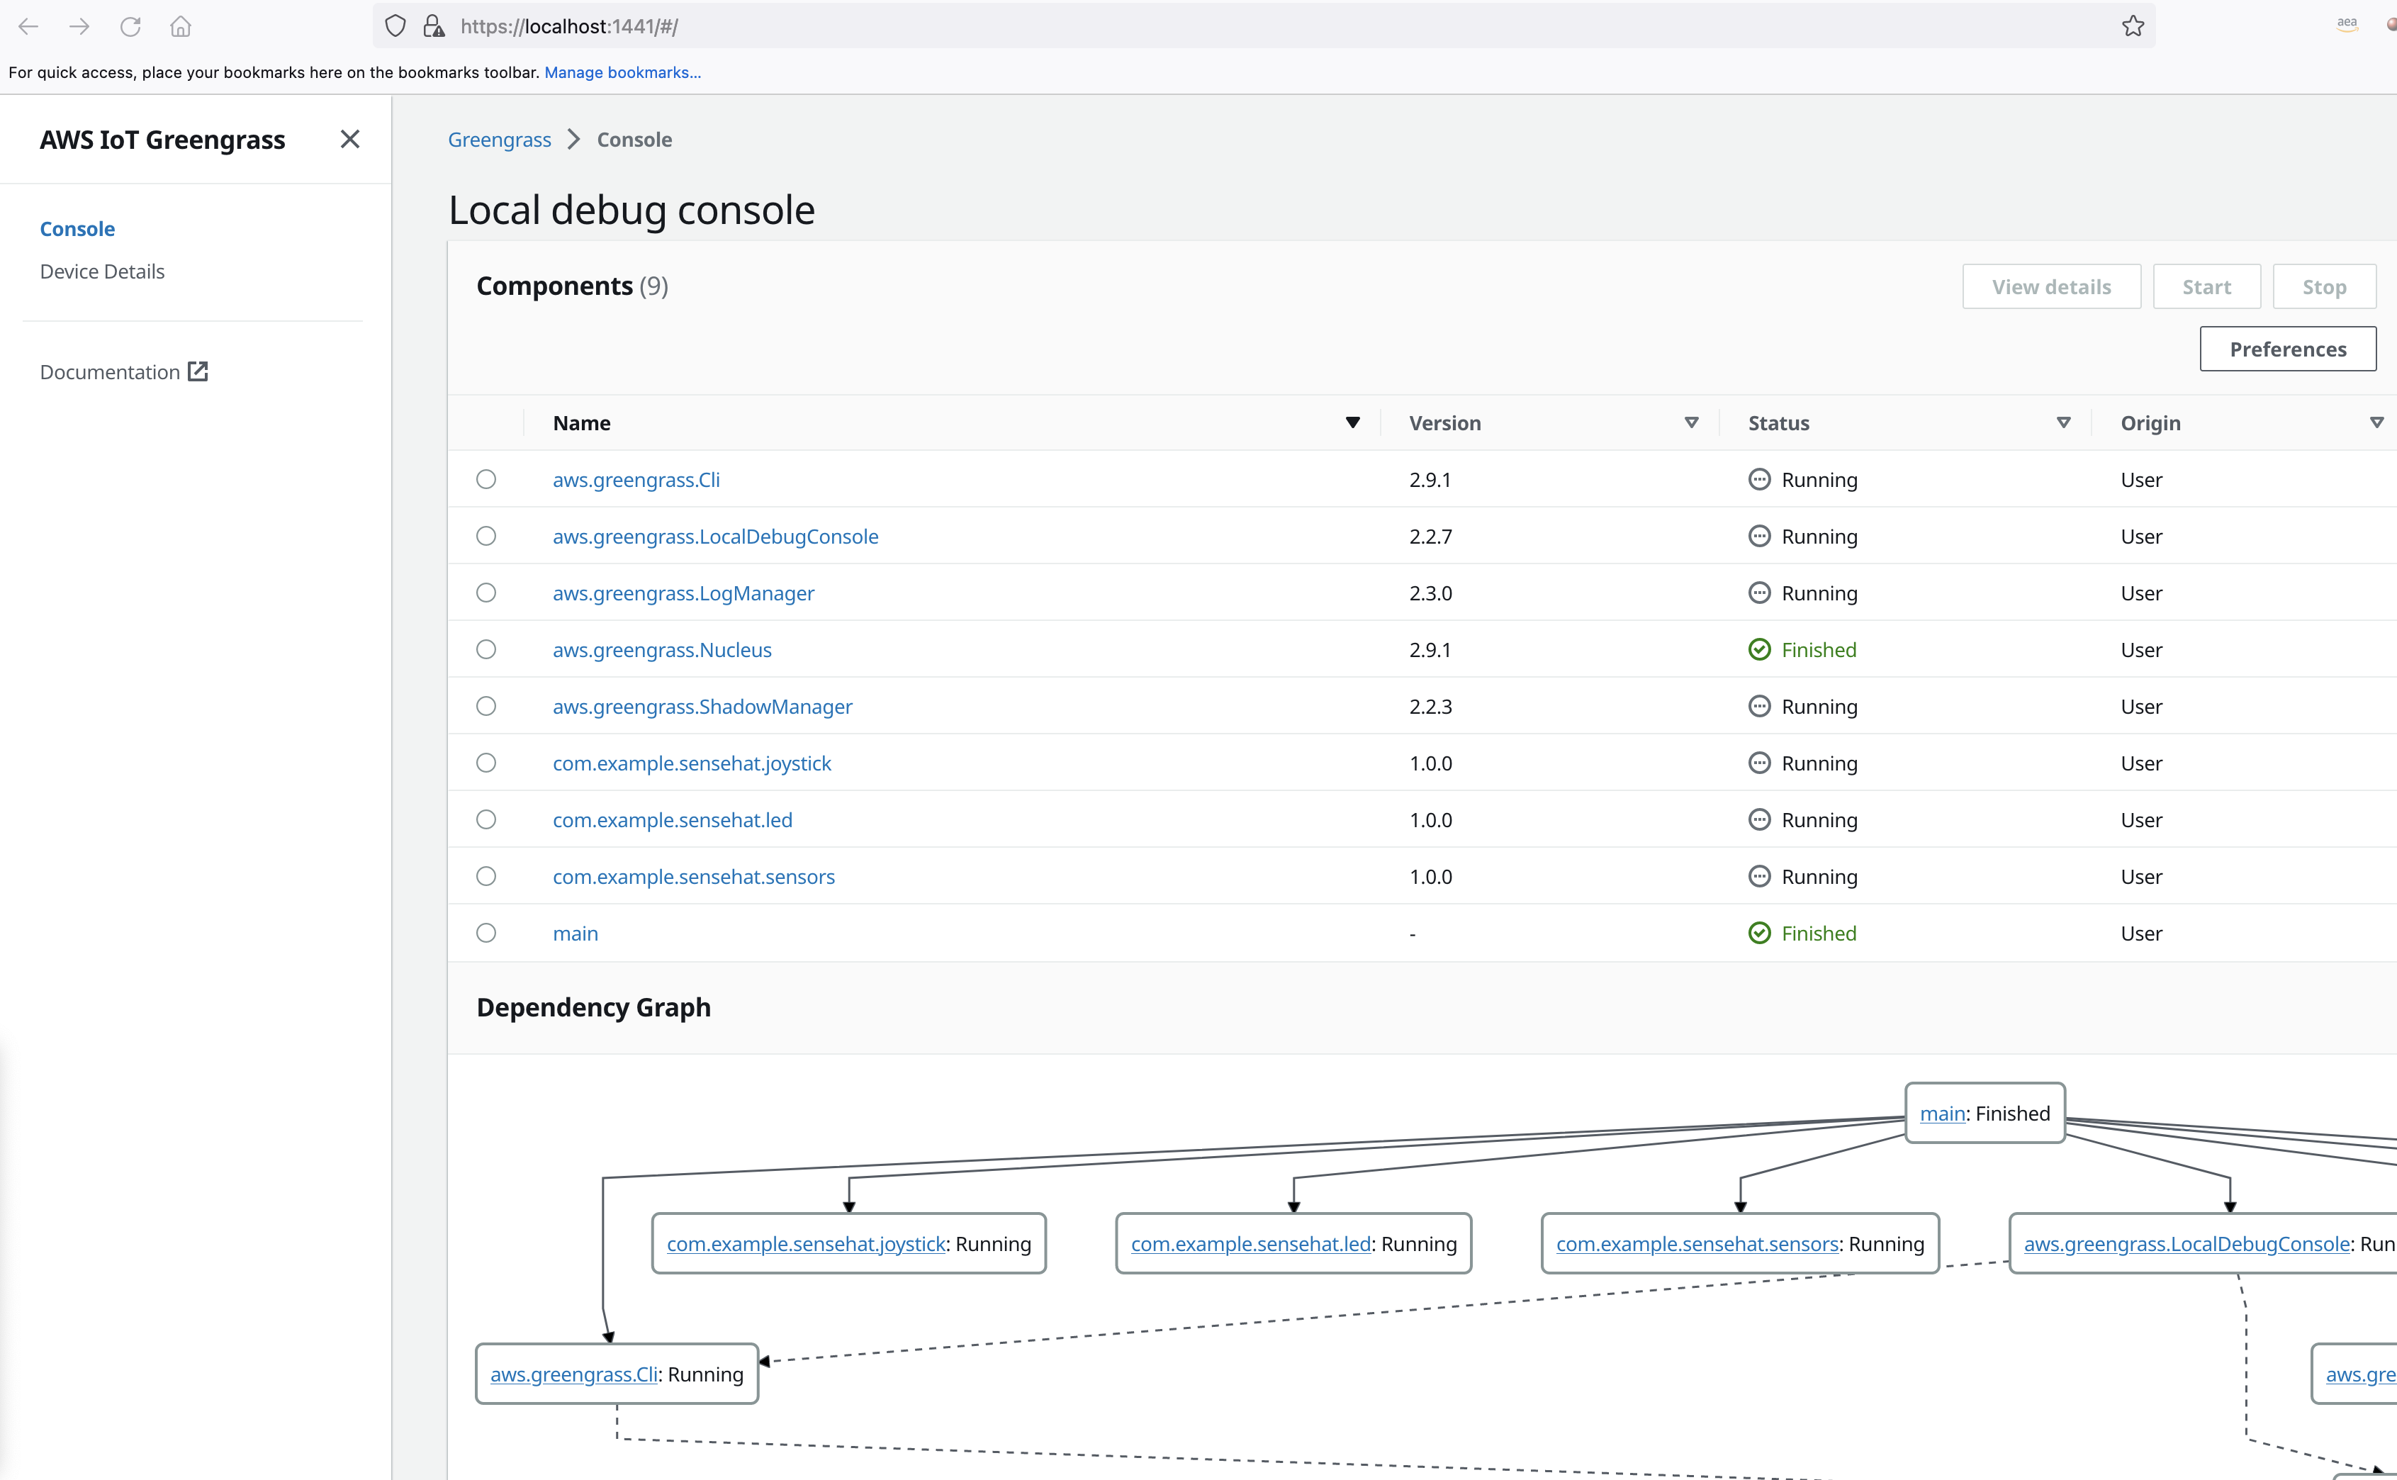
Task: Select Console in the sidebar navigation
Action: coord(77,228)
